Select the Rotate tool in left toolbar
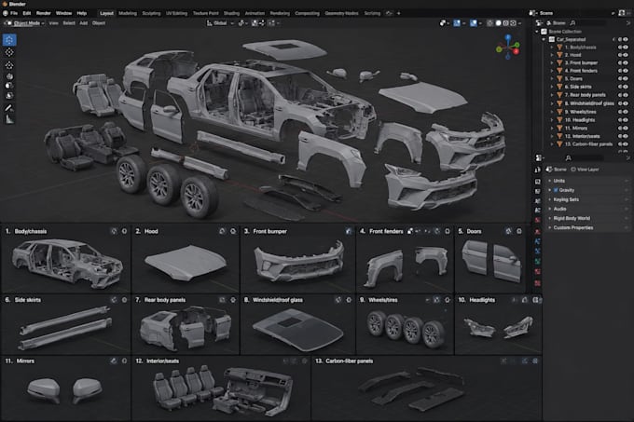The image size is (634, 422). 9,75
